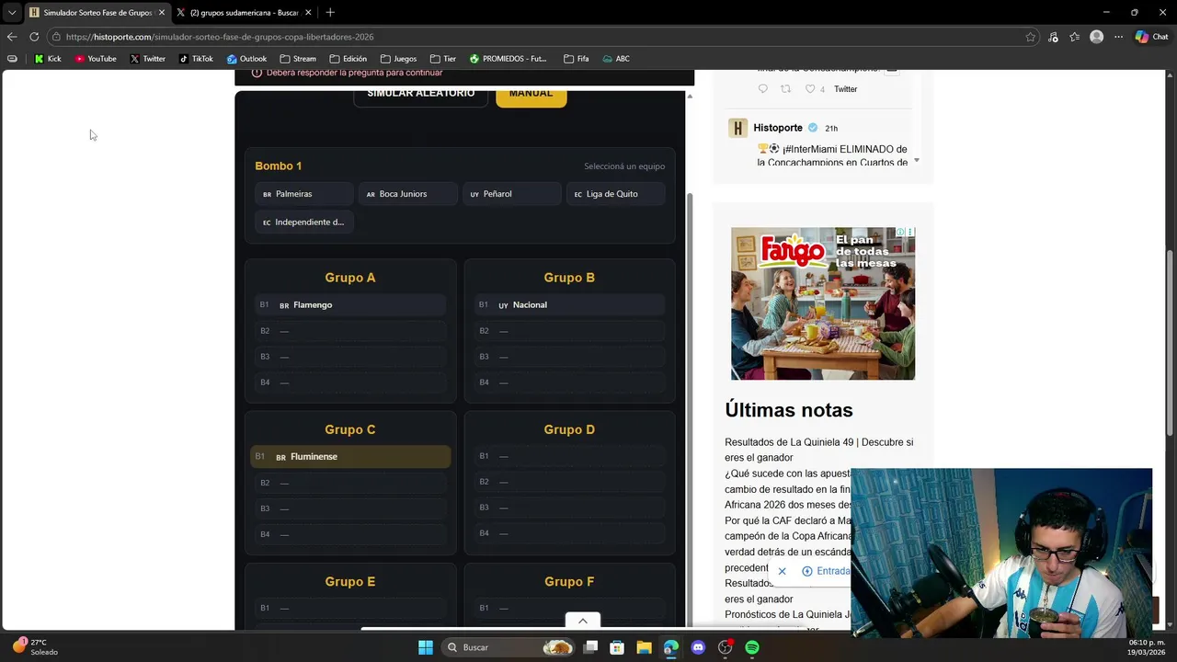
Task: Open YouTube bookmark
Action: [x=96, y=59]
